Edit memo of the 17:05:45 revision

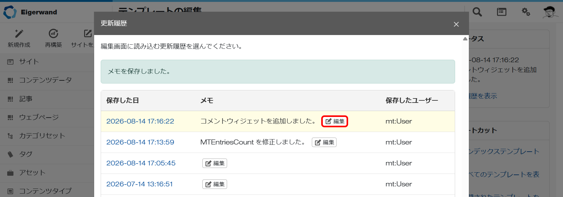215,163
